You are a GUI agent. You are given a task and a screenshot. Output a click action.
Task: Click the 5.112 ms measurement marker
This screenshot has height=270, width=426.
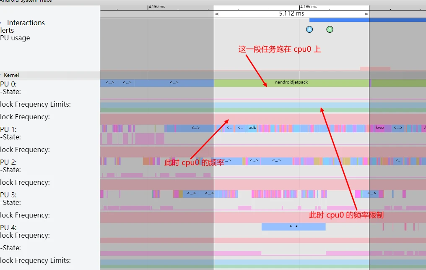(291, 13)
